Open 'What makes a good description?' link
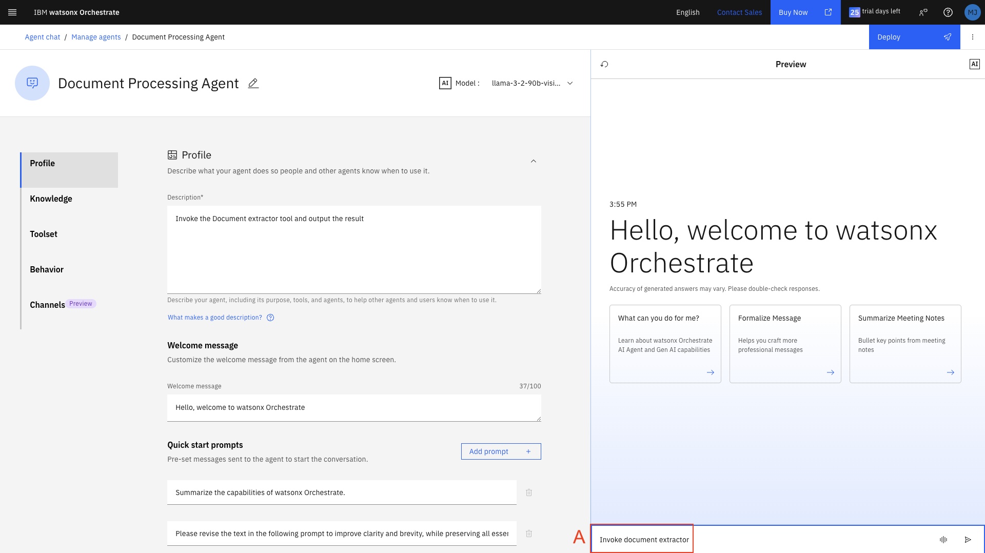 click(215, 318)
